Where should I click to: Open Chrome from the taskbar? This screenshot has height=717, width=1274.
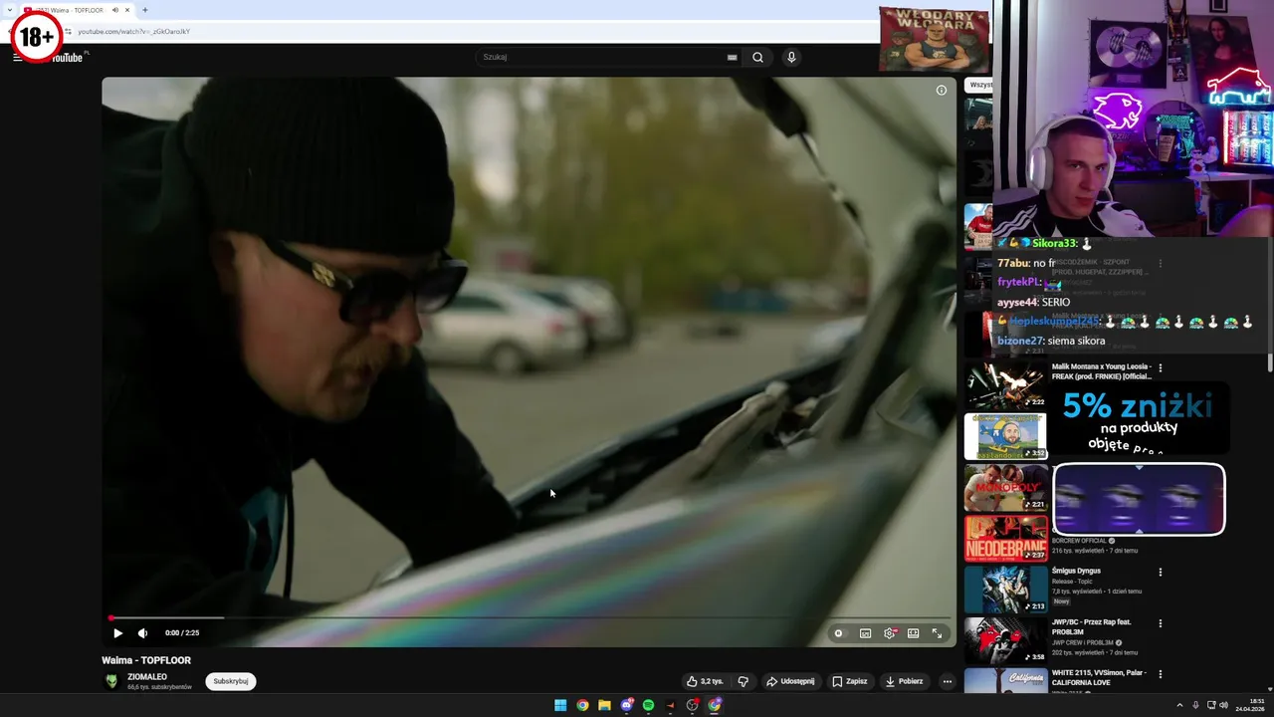(x=582, y=705)
